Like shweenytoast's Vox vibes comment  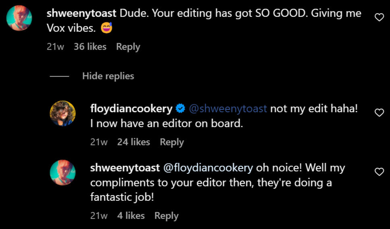tap(379, 17)
